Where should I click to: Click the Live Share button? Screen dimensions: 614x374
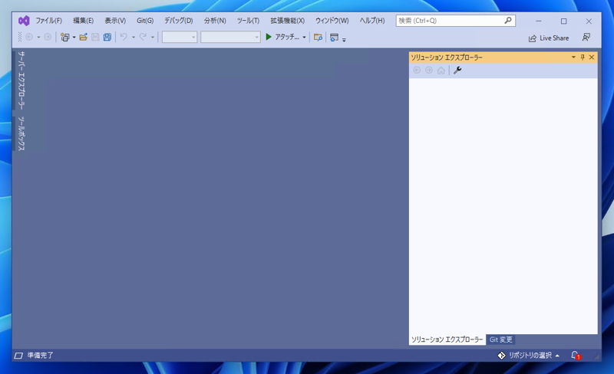tap(549, 38)
